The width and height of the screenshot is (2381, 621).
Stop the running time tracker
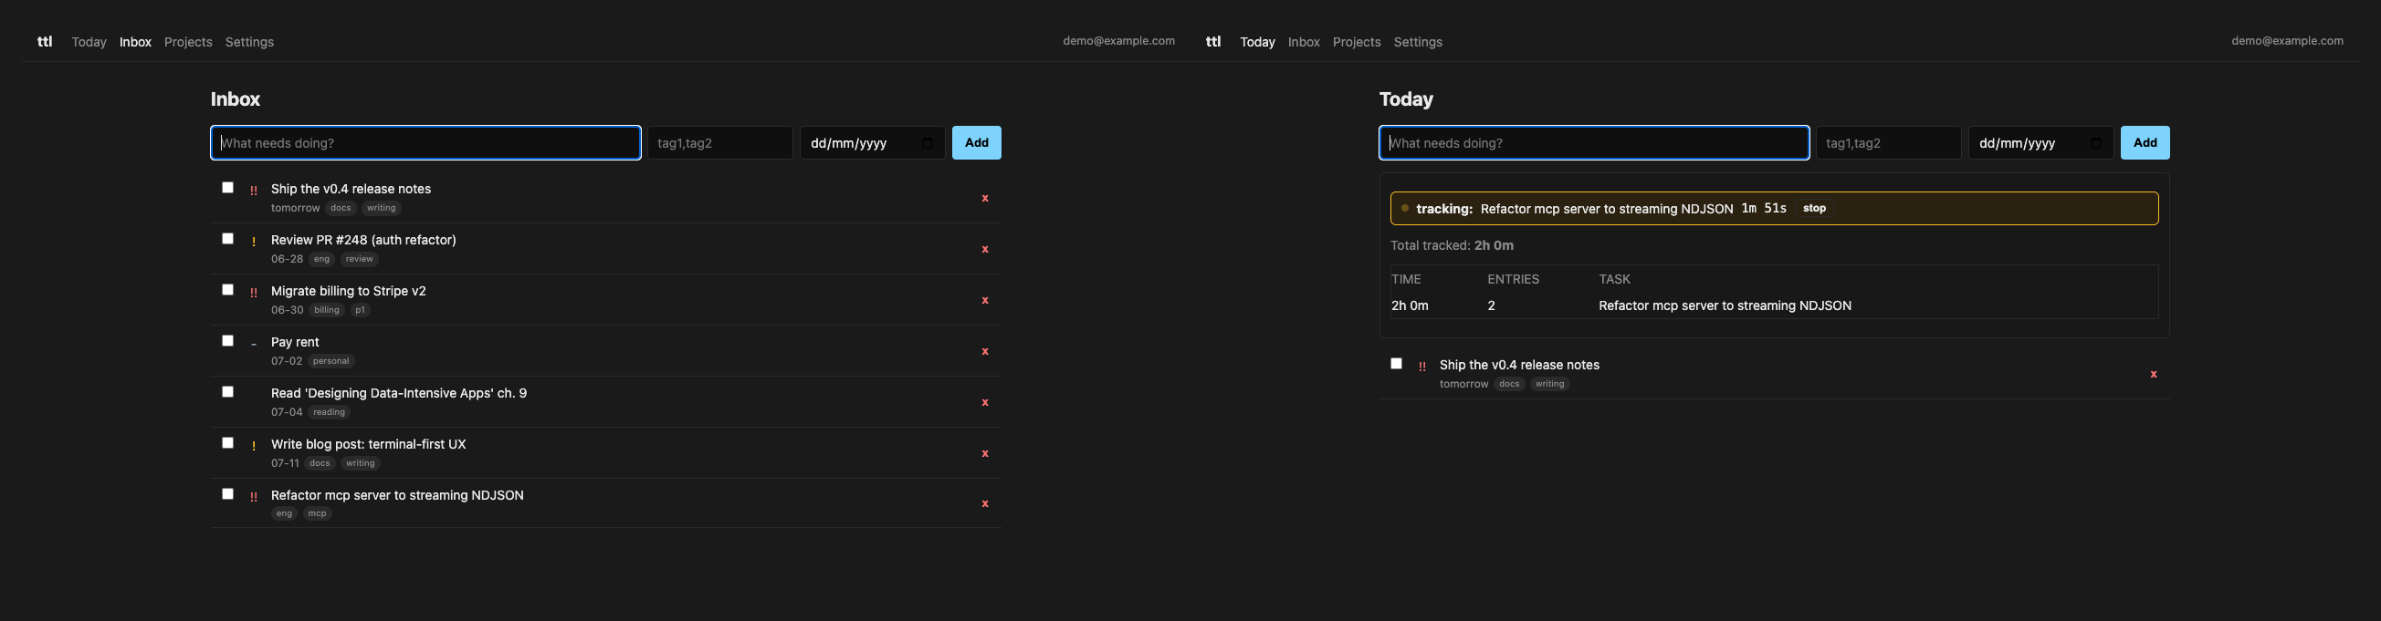click(1813, 209)
